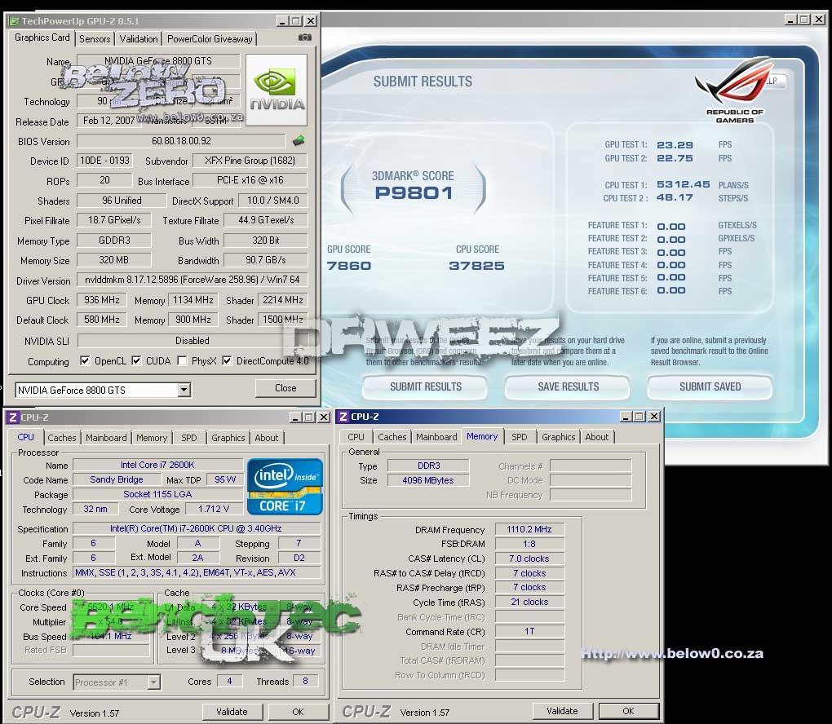
Task: Open the Processor #1 selection dropdown
Action: pos(153,682)
